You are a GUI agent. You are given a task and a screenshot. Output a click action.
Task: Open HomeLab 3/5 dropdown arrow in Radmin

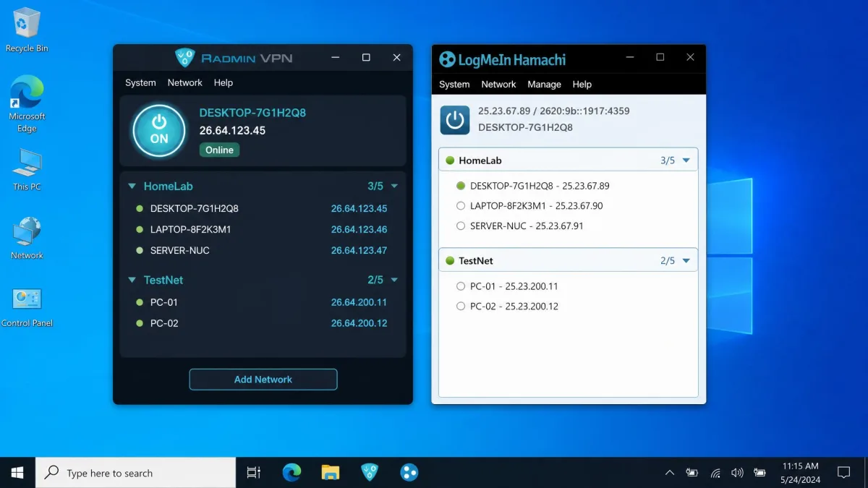394,187
